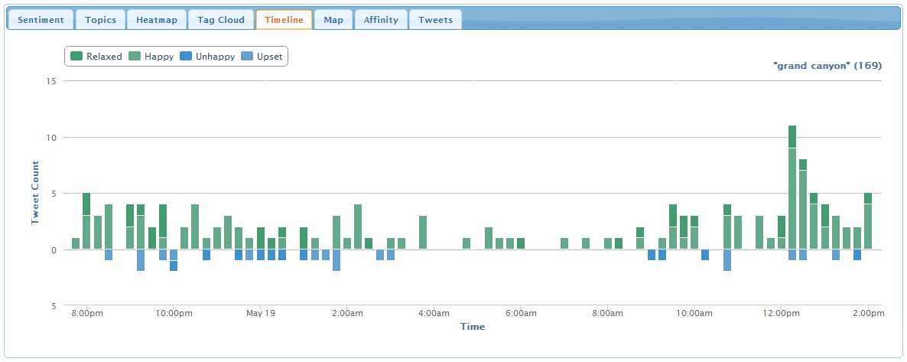Click the Upset legend label
Image resolution: width=907 pixels, height=362 pixels.
[x=269, y=57]
